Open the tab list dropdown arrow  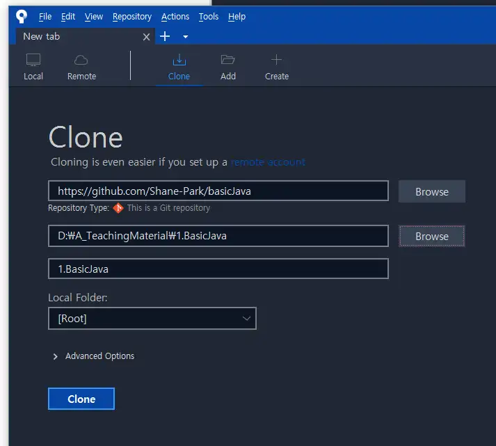click(x=185, y=37)
